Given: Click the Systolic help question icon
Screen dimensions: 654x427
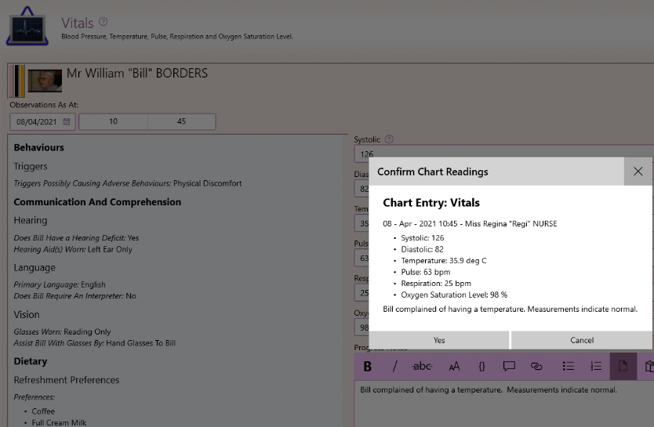Looking at the screenshot, I should coord(389,139).
